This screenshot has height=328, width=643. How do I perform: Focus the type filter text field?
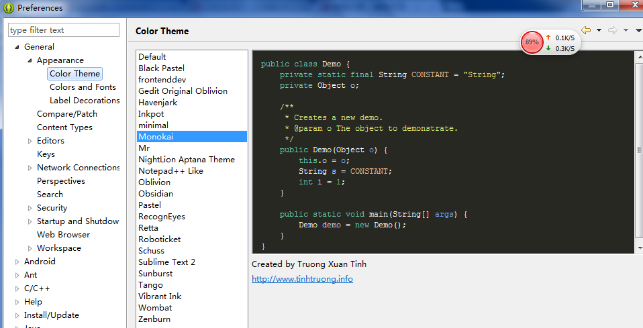pos(64,30)
